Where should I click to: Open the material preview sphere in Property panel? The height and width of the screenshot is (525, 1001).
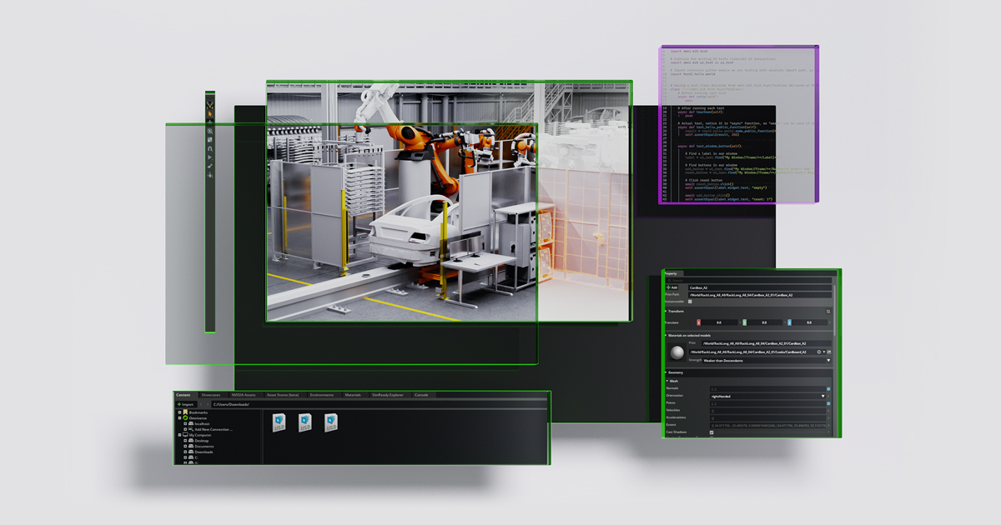pyautogui.click(x=677, y=351)
